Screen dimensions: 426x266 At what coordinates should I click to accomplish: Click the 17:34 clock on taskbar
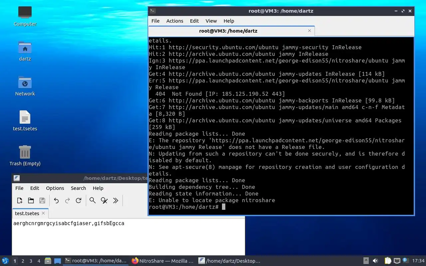pos(418,261)
